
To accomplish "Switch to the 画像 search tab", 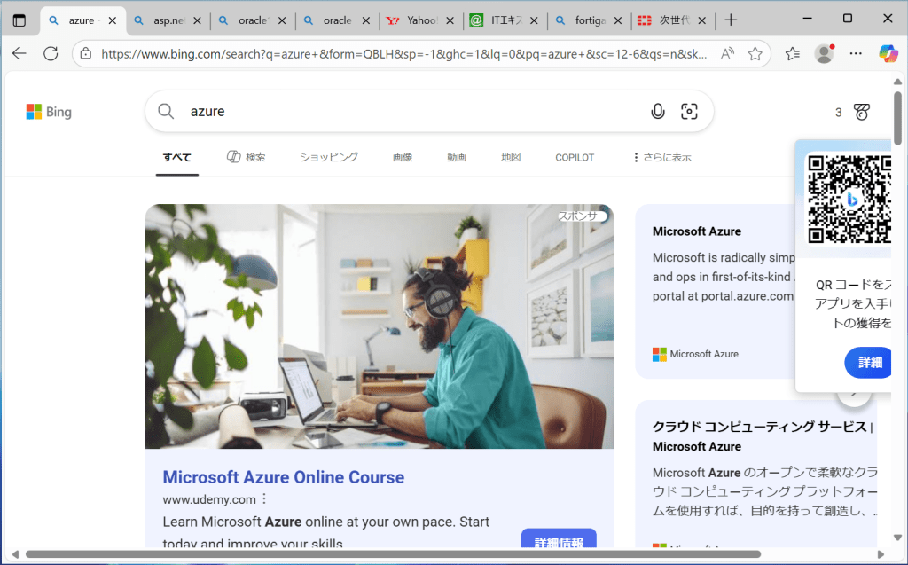I will point(403,157).
